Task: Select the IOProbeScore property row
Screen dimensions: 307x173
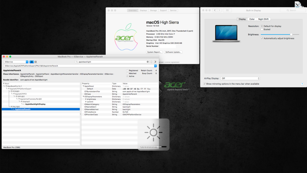Action: tap(120, 112)
